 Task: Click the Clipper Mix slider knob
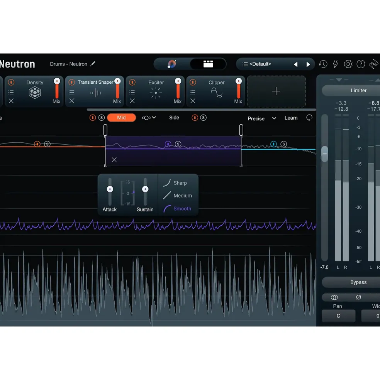(239, 81)
